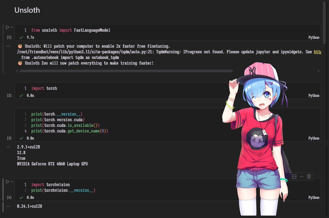Run the FastLanguageModel import cell
The height and width of the screenshot is (218, 329).
pyautogui.click(x=7, y=27)
